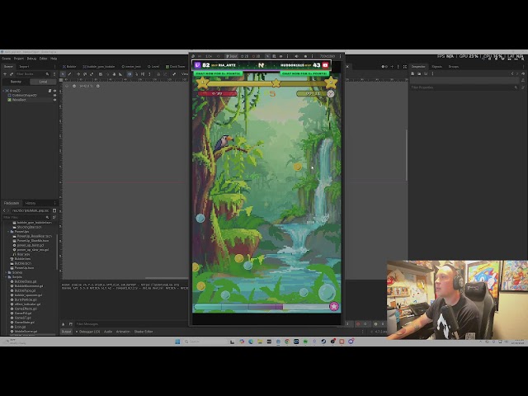
Task: Select the Rotate Mode tool
Action: point(85,74)
